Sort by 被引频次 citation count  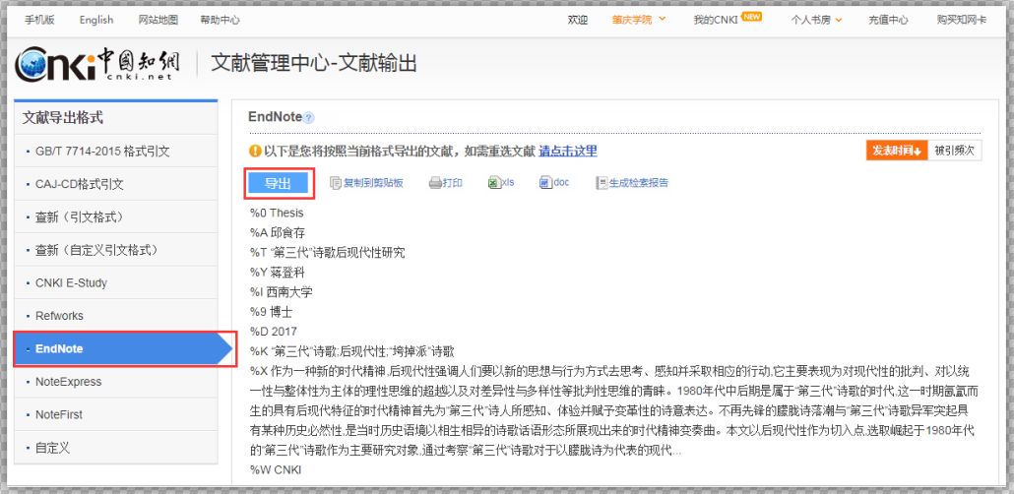[955, 151]
